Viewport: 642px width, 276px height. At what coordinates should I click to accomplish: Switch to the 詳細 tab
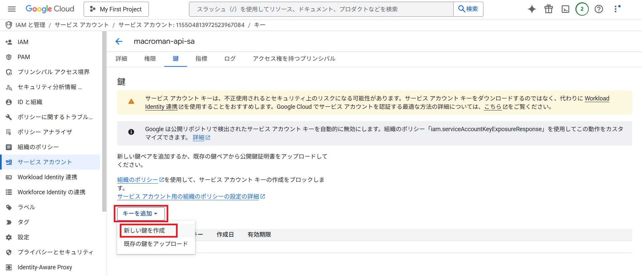(x=121, y=59)
